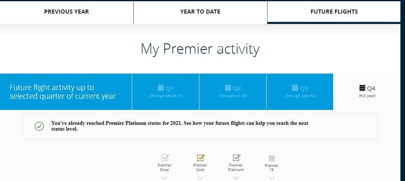The image size is (405, 181).
Task: Switch to the Previous Year tab
Action: [x=66, y=12]
